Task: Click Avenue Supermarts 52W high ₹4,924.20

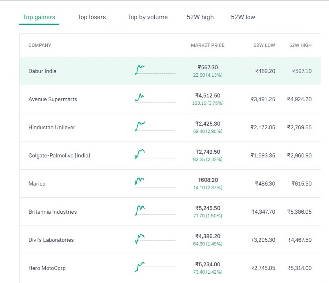Action: pyautogui.click(x=300, y=99)
